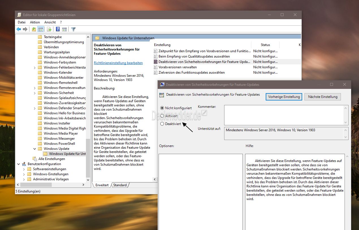Toggle the action pane toolbar icon
This screenshot has width=359, height=230.
pos(64,29)
